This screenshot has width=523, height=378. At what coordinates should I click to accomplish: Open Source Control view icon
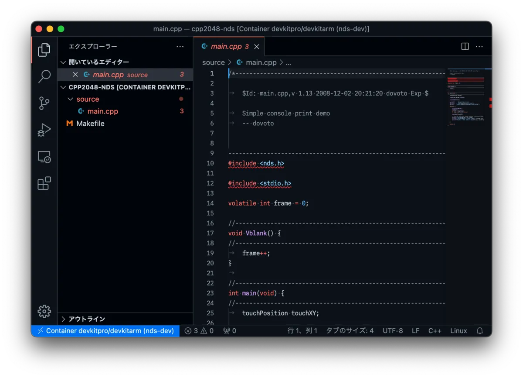44,103
